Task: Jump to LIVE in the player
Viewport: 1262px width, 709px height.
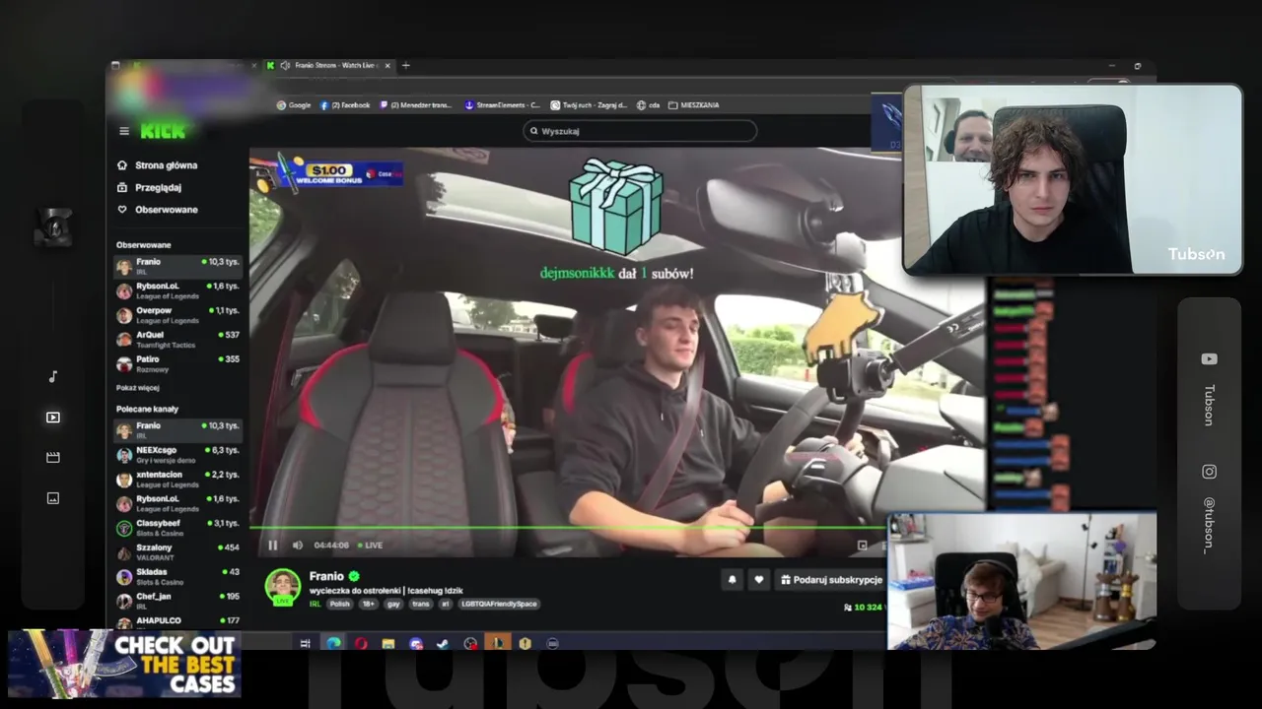Action: coord(371,545)
